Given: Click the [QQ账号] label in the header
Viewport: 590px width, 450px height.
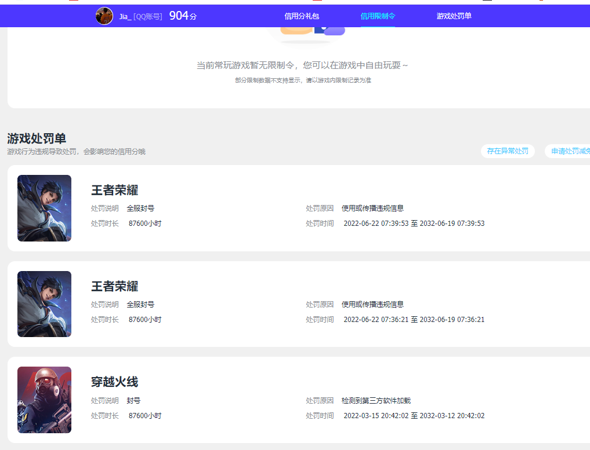Looking at the screenshot, I should point(148,17).
